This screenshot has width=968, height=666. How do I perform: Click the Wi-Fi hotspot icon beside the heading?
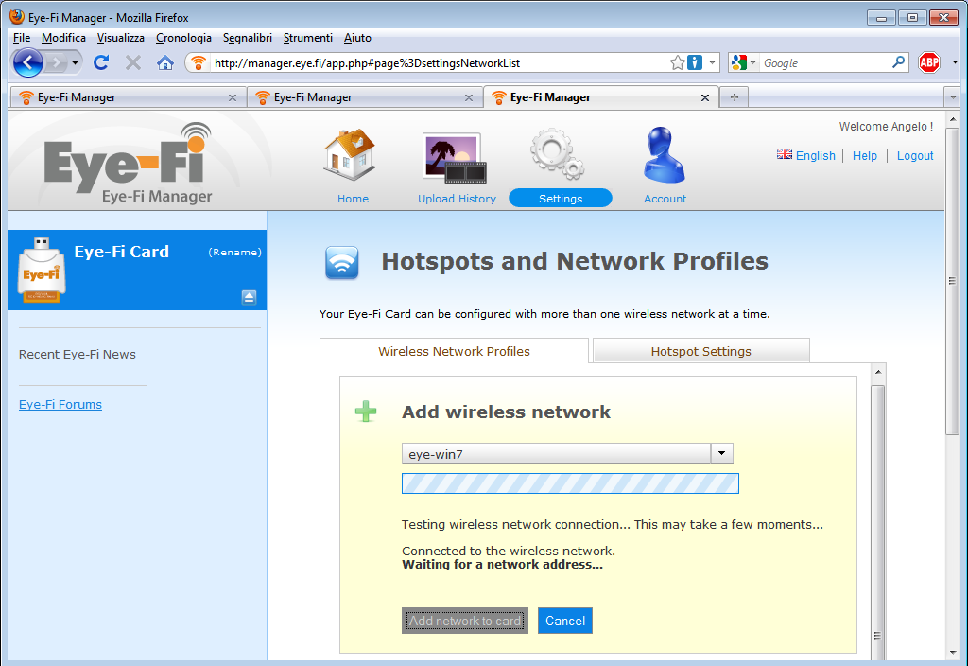(x=342, y=263)
